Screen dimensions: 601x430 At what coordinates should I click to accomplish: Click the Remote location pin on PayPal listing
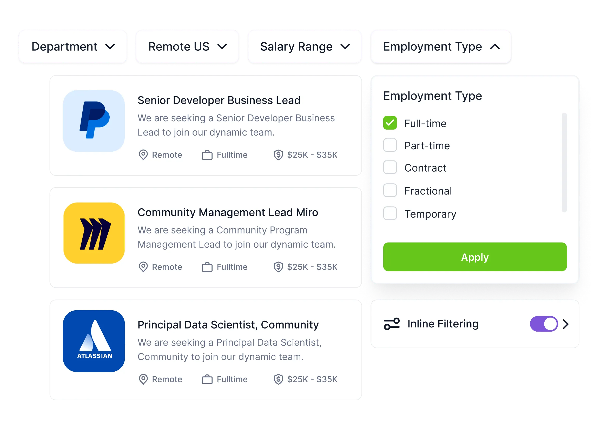143,155
